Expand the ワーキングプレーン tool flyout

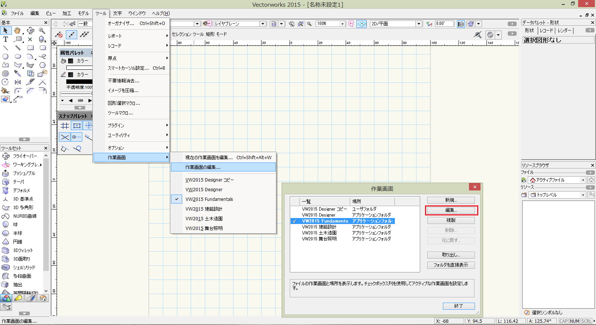pos(41,165)
